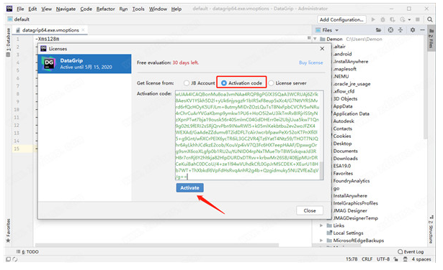The width and height of the screenshot is (443, 270).
Task: Open Files panel settings gear
Action: click(x=413, y=30)
